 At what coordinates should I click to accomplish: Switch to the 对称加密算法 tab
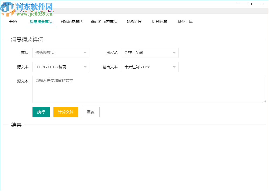pyautogui.click(x=71, y=22)
